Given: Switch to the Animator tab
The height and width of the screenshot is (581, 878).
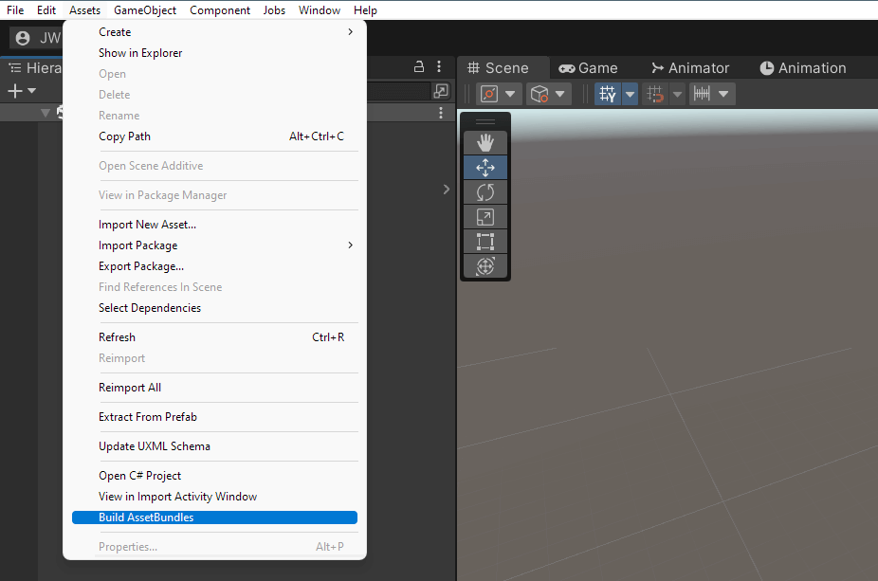Looking at the screenshot, I should 690,67.
